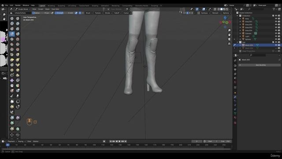Switch to Sculpting workspace tab
The width and height of the screenshot is (282, 159).
tap(61, 6)
